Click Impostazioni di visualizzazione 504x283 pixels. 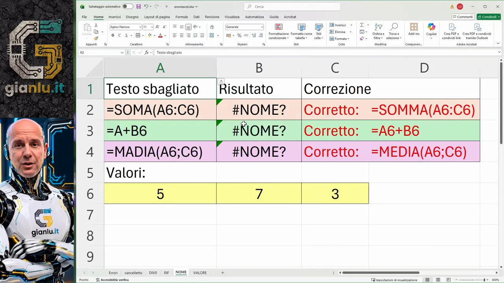coord(394,280)
